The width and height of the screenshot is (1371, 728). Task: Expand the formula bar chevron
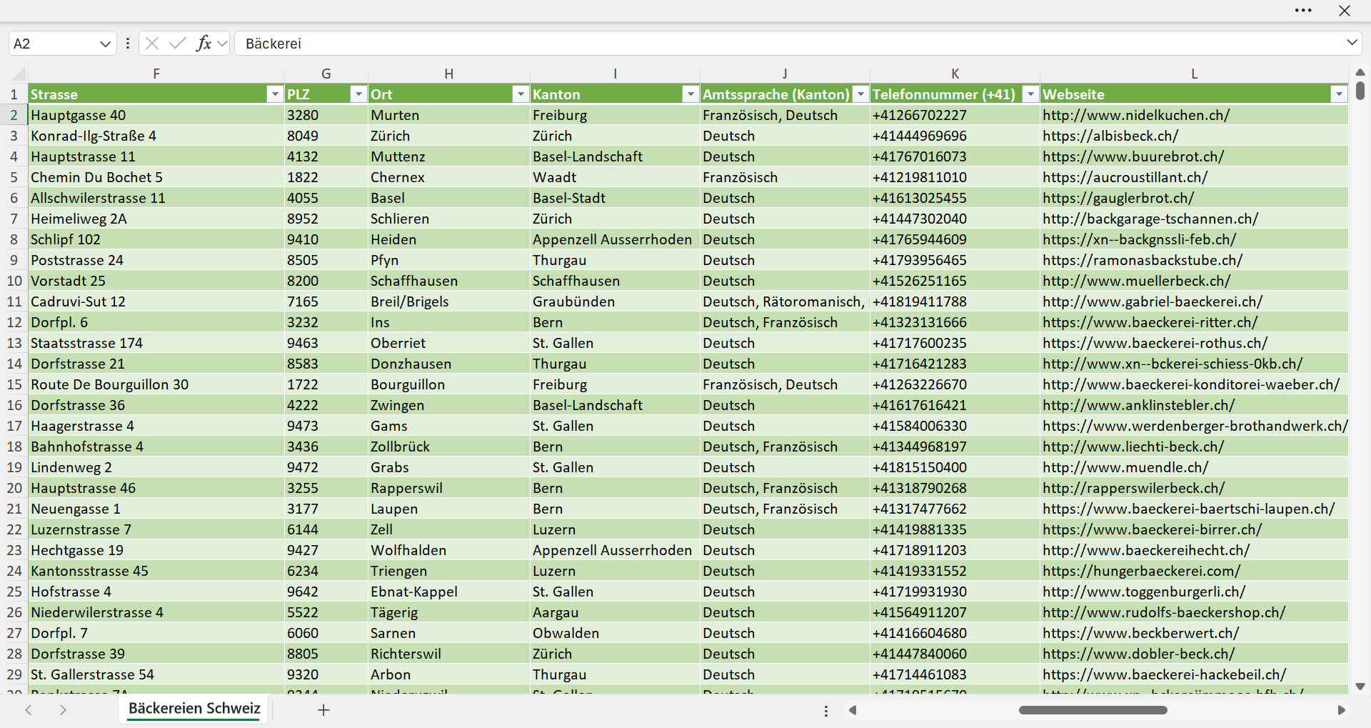point(1352,43)
